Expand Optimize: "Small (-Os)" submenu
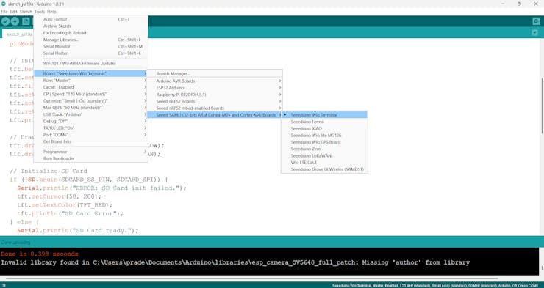The image size is (544, 288). point(90,101)
